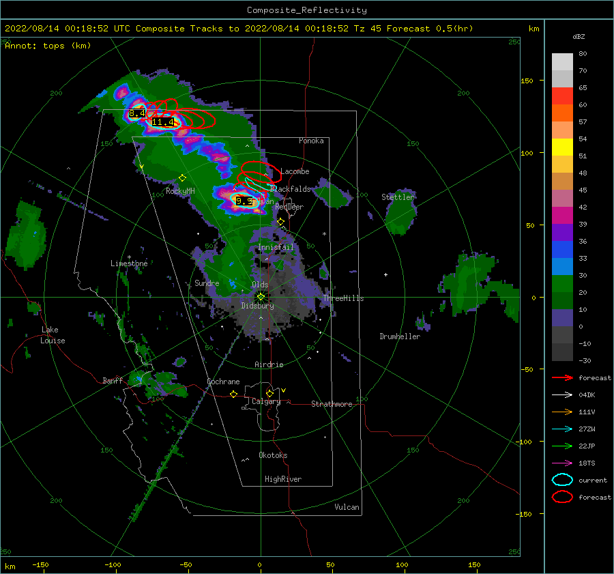Image resolution: width=614 pixels, height=574 pixels.
Task: Click the Innisfail city label
Action: pyautogui.click(x=276, y=247)
